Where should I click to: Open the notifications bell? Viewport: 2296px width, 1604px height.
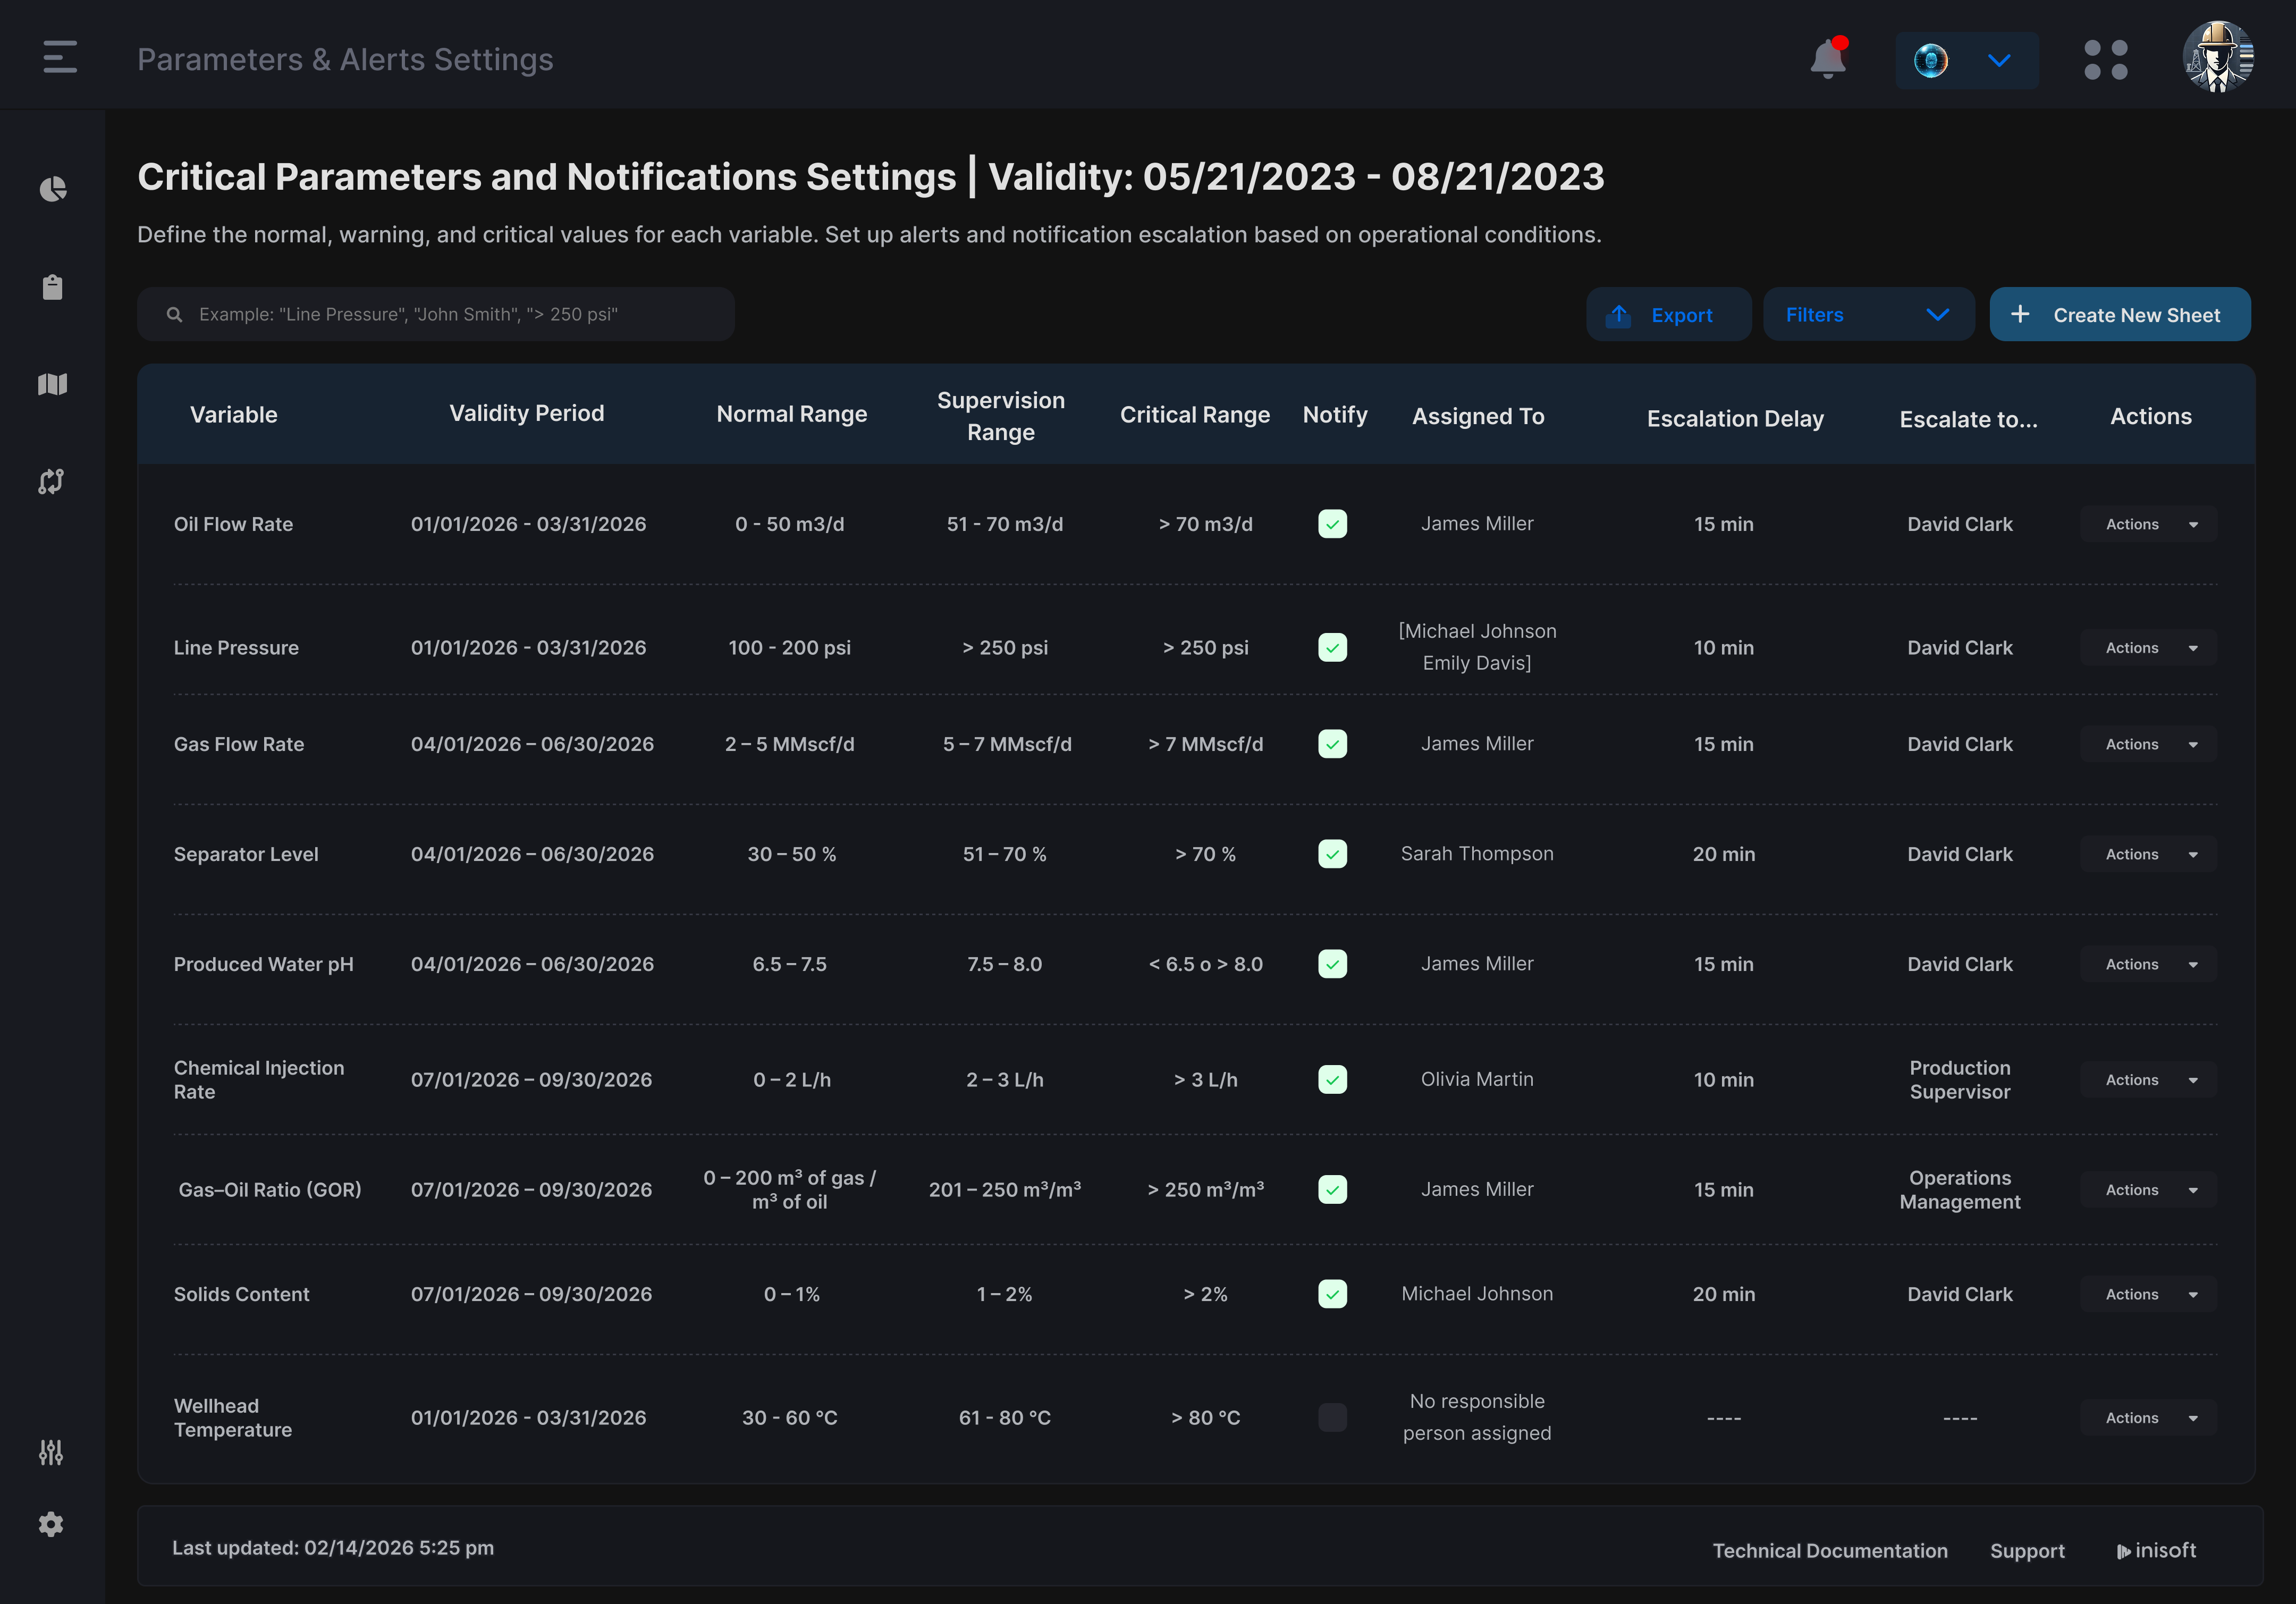pyautogui.click(x=1828, y=58)
